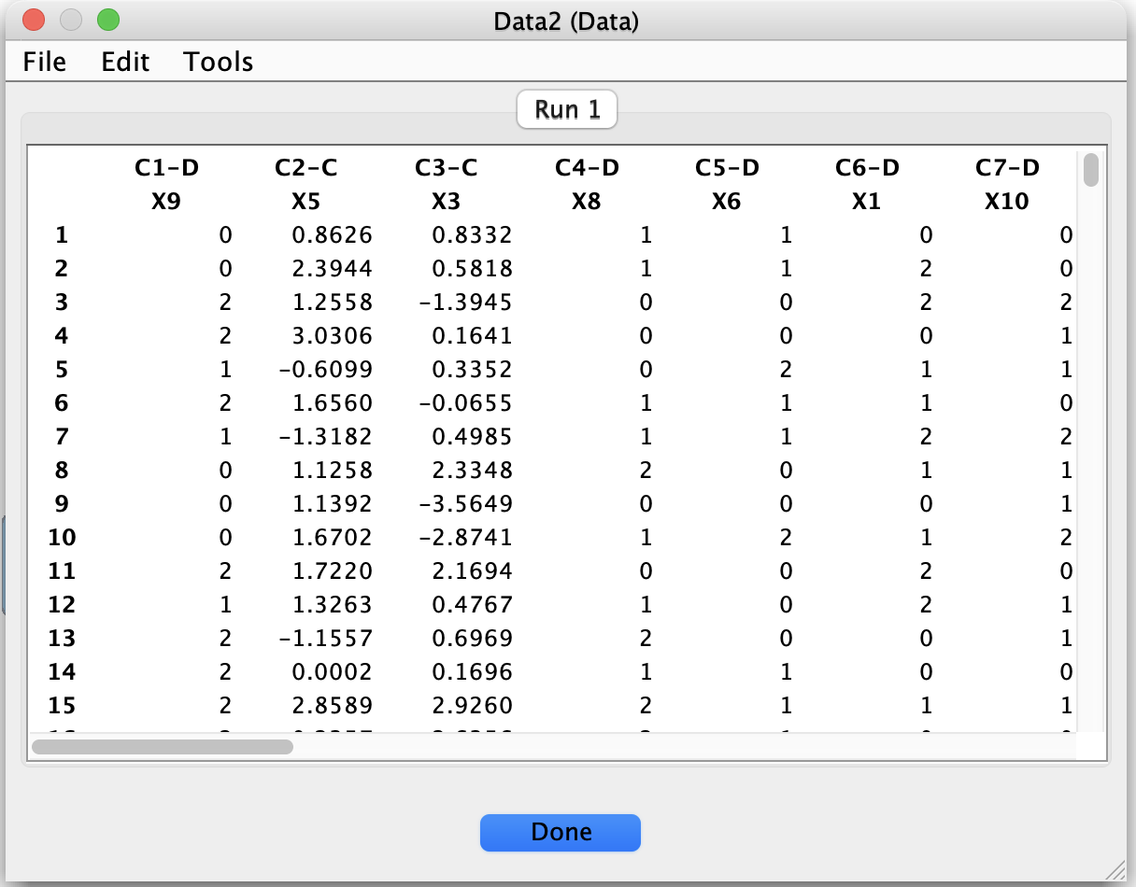Click cell value -3.5649
Screen dimensions: 1136x887
(466, 504)
